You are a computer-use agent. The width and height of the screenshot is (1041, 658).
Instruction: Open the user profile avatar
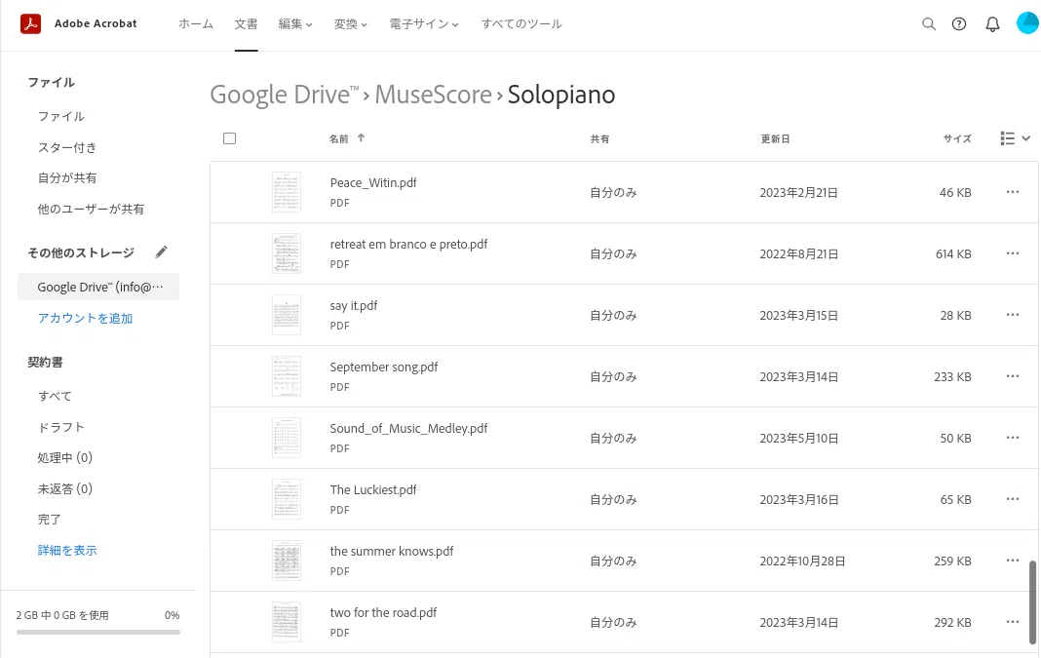(1027, 23)
